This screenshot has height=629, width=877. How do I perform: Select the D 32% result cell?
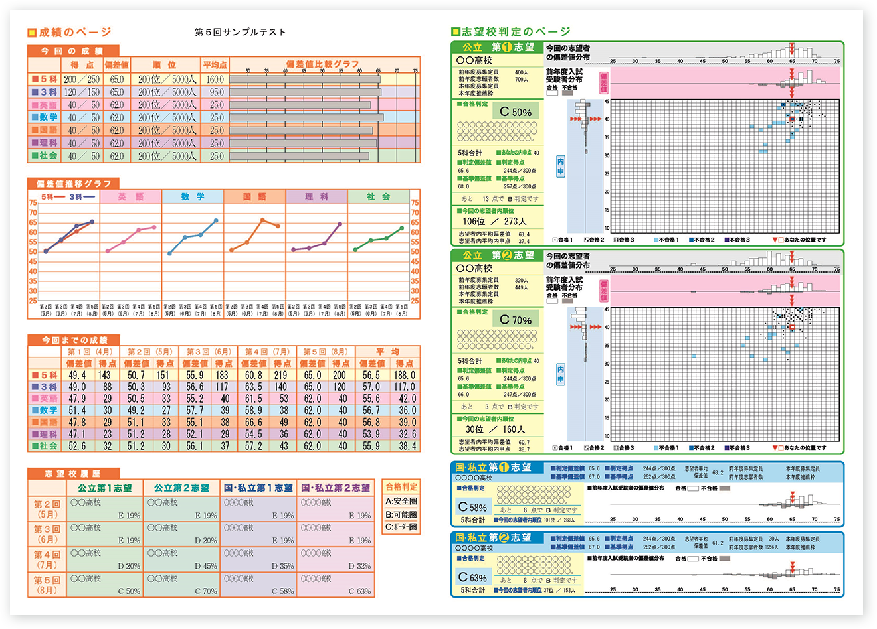point(359,566)
